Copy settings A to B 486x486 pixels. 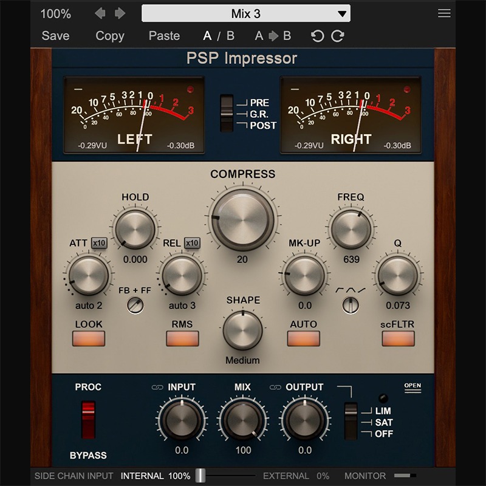(273, 36)
